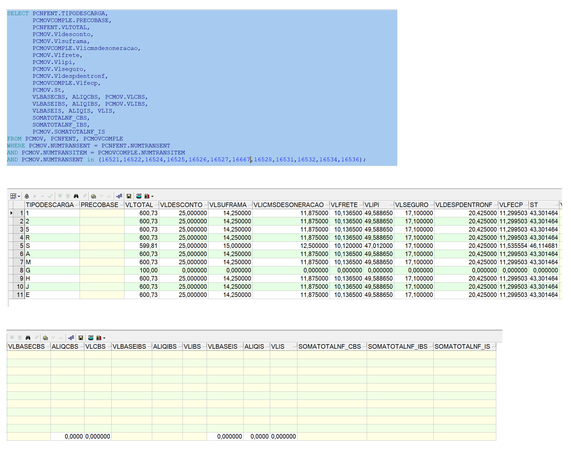571x451 pixels.
Task: Click bar chart icon above VLBASECBS grid
Action: 99,338
